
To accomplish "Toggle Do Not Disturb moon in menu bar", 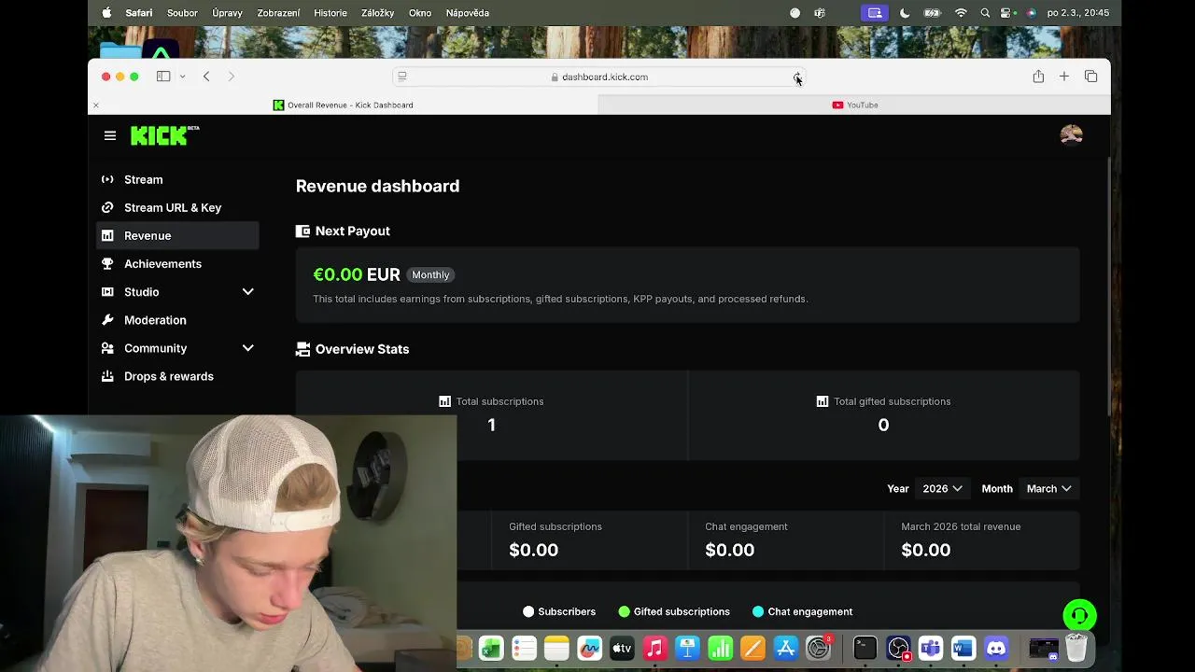I will (x=905, y=13).
